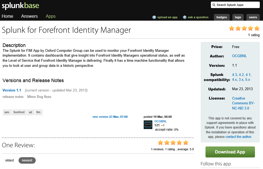Click the search magnifier icon
The width and height of the screenshot is (263, 169).
[214, 5]
